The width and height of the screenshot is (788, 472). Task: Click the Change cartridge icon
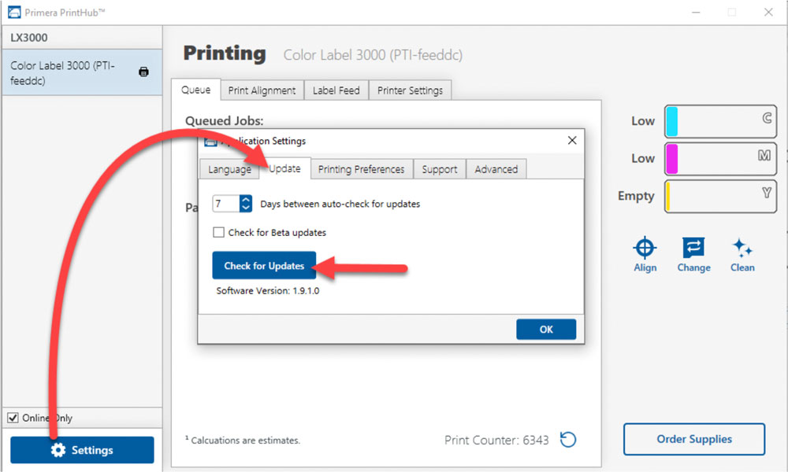tap(693, 254)
